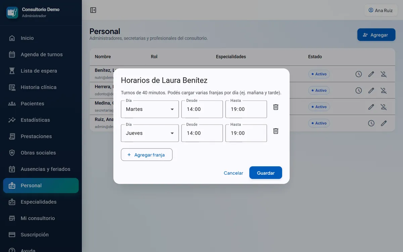Screen dimensions: 403x252
Task: Click the card icon for Suscripción
Action: point(12,235)
